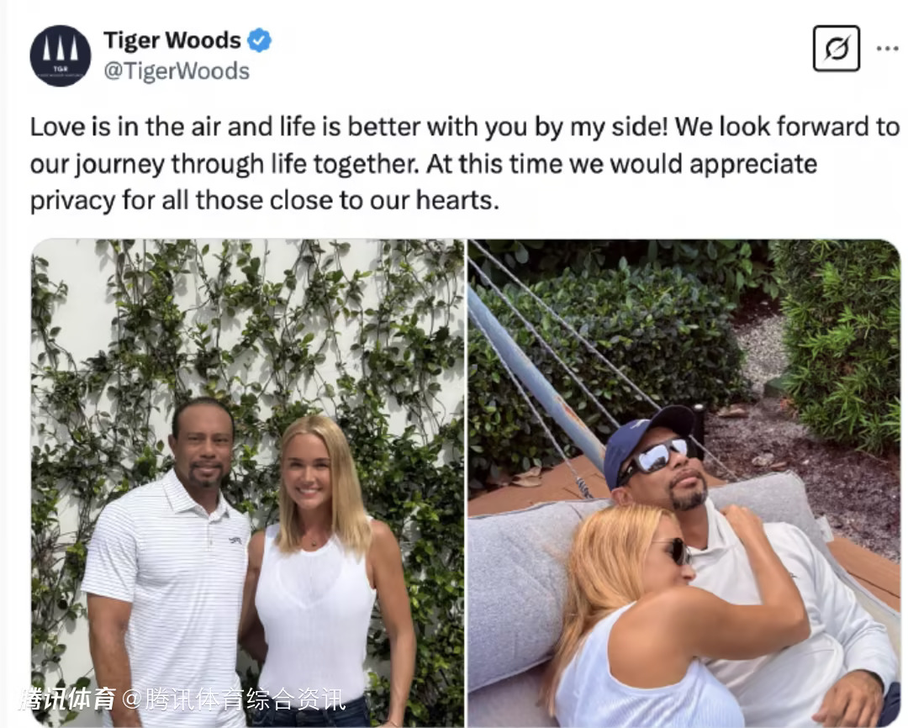This screenshot has width=908, height=728.
Task: Click the white-framed sunglasses in hammock photo
Action: (657, 457)
